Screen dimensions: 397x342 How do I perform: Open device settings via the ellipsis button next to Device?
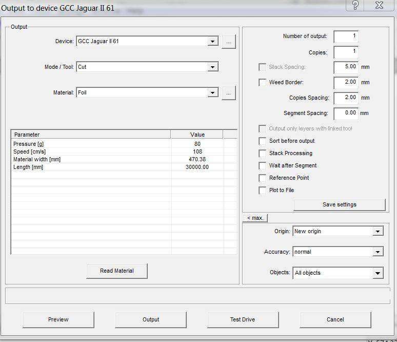coord(229,42)
